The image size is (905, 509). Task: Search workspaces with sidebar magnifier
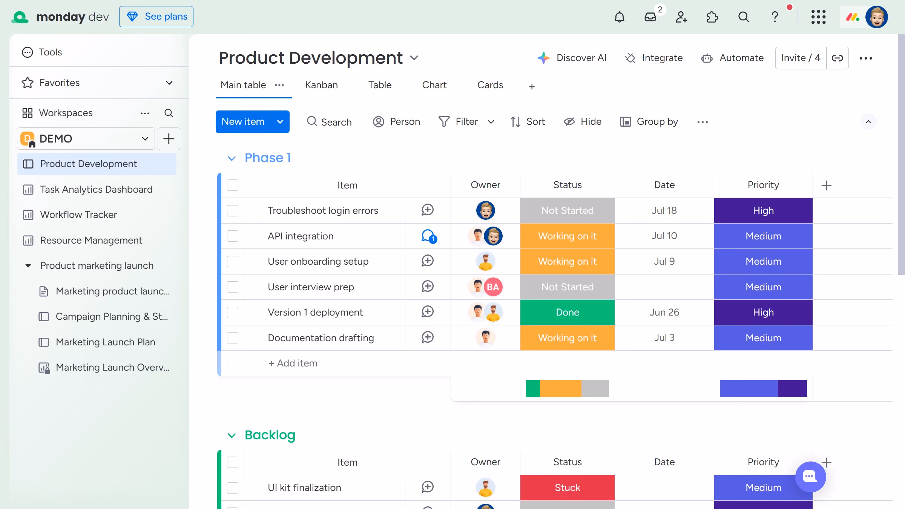[x=169, y=113]
